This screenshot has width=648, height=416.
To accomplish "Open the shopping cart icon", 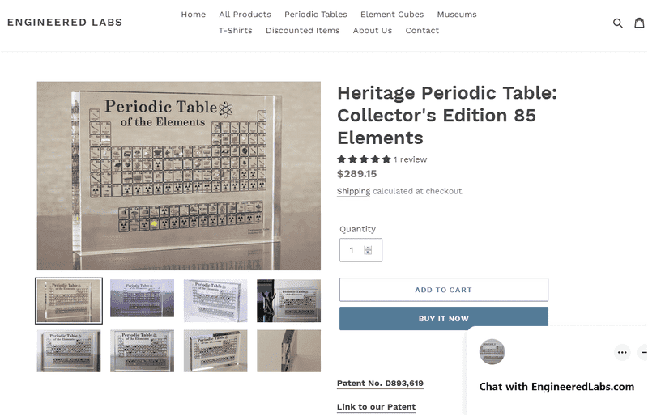I will (640, 23).
